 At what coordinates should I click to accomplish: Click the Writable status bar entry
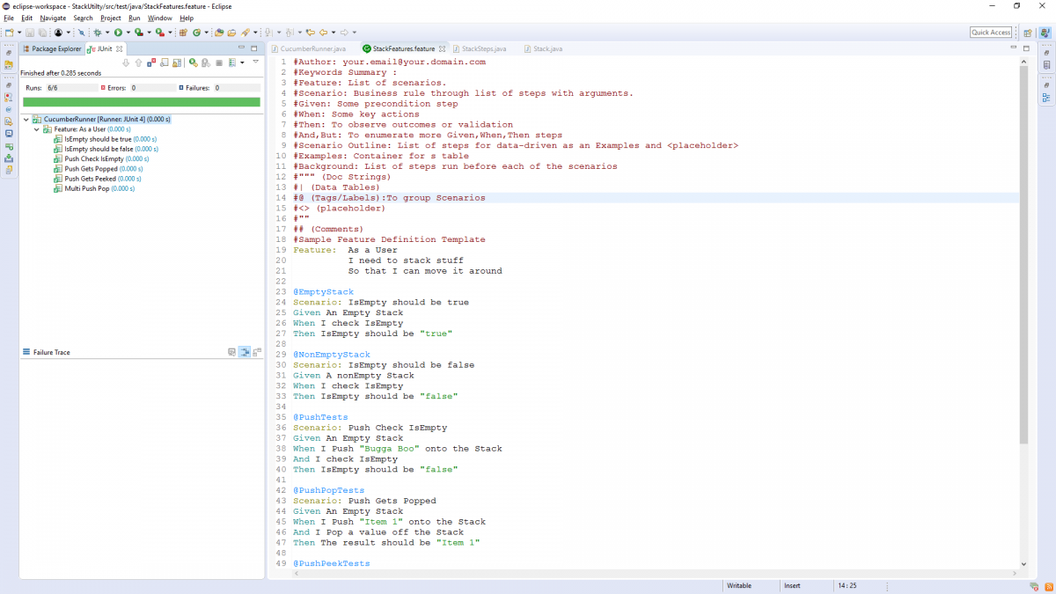(x=739, y=585)
